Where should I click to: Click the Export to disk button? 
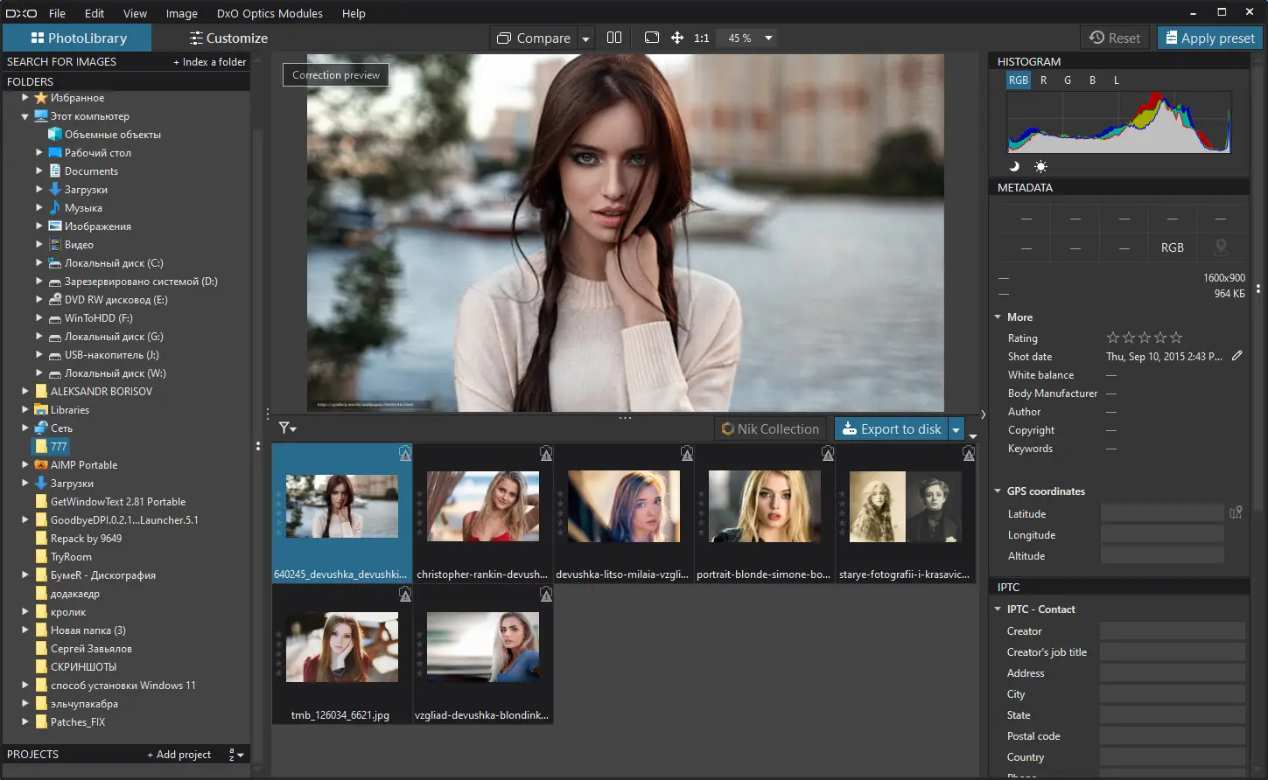point(892,428)
